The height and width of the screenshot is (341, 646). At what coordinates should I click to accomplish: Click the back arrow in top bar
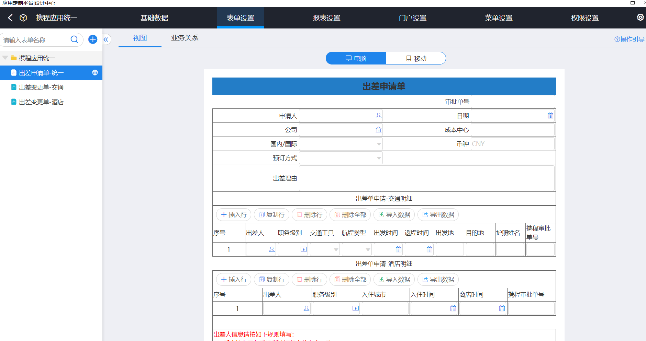[10, 18]
